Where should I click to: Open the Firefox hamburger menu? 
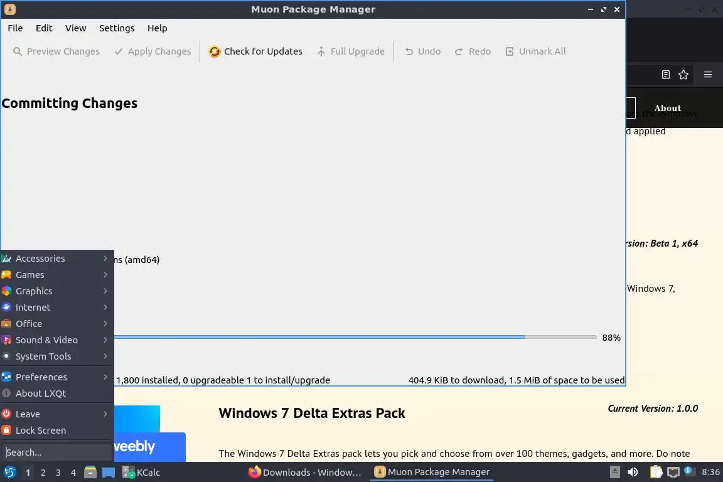pos(708,75)
